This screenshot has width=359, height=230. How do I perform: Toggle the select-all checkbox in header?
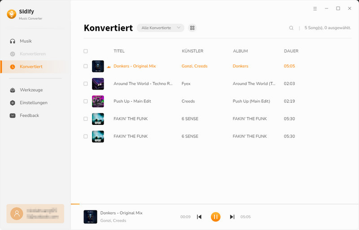click(86, 51)
